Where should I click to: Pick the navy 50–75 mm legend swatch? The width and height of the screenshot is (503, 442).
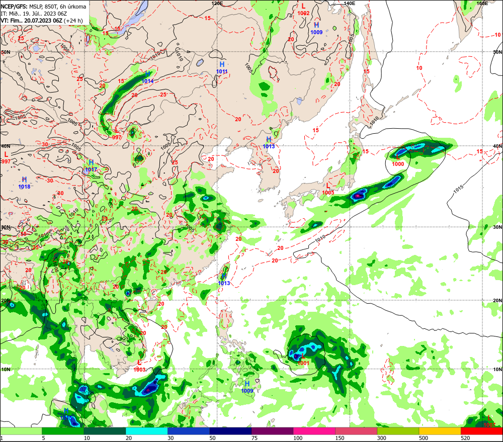tap(230, 431)
